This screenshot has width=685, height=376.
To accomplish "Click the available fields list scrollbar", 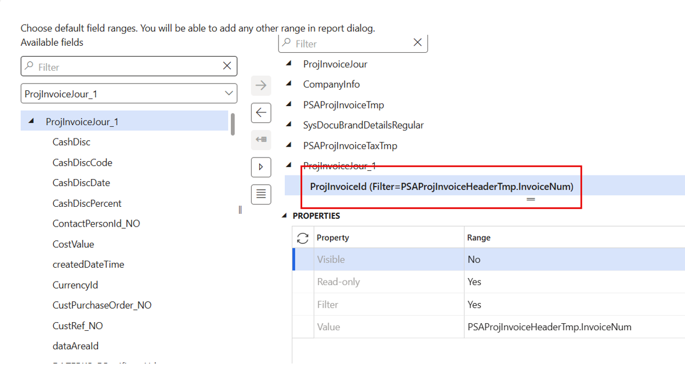I will [233, 125].
